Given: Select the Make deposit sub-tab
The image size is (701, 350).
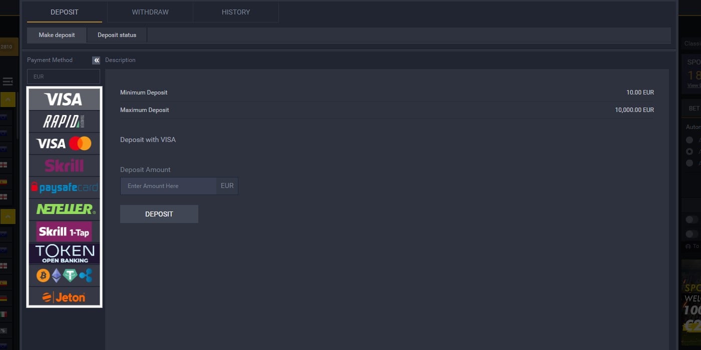Looking at the screenshot, I should [x=57, y=35].
